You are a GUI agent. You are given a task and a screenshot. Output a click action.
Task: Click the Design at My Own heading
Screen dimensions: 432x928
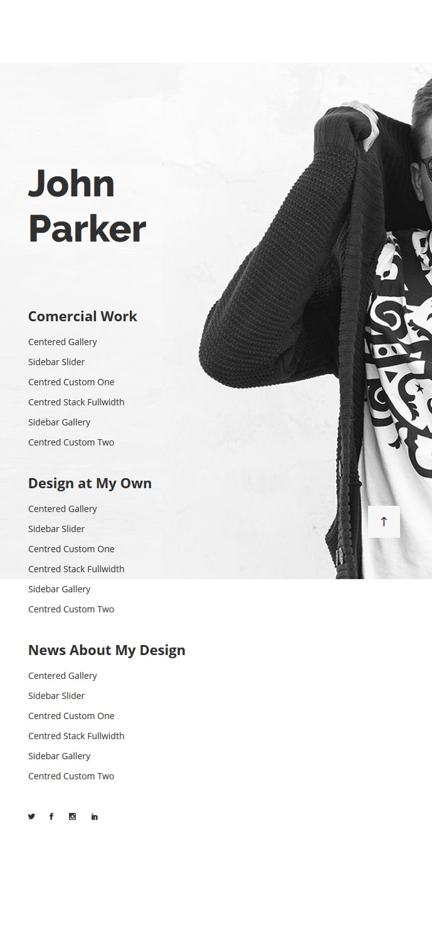click(90, 483)
